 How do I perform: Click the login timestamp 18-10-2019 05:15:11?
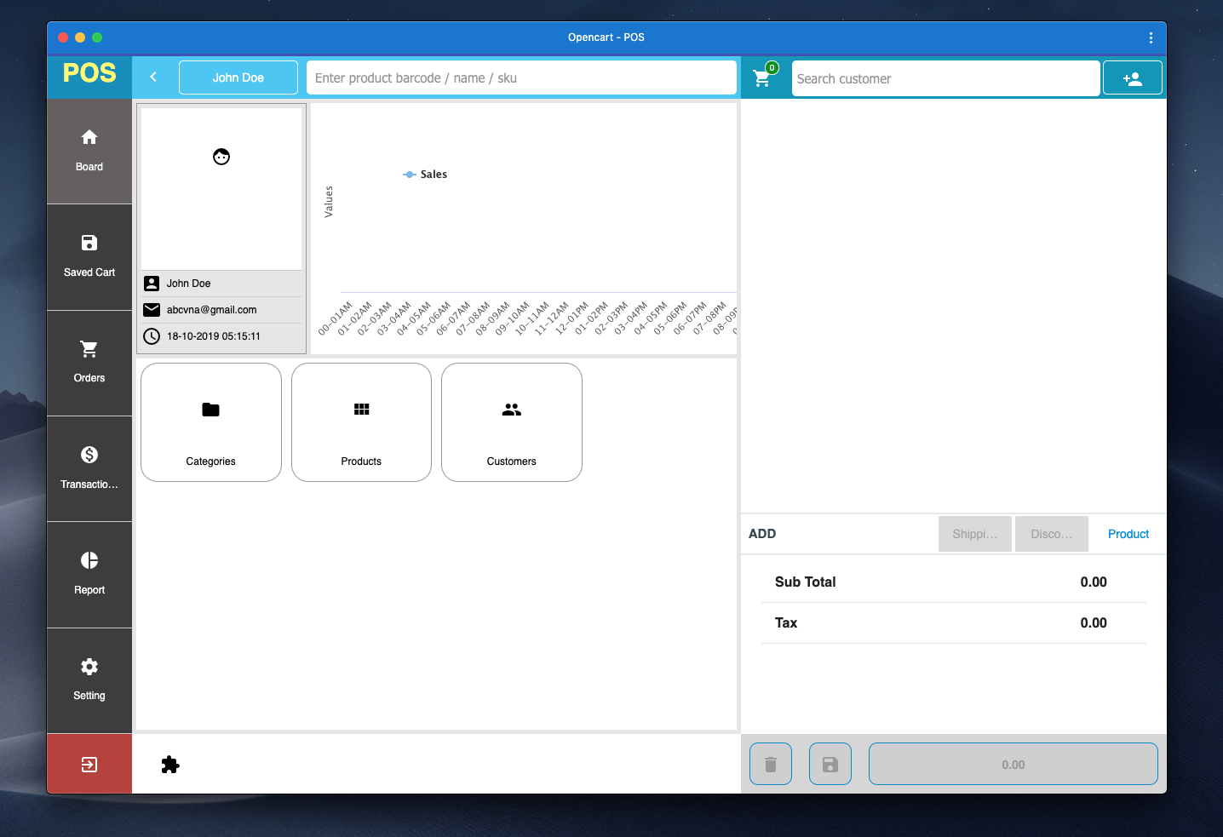coord(214,336)
